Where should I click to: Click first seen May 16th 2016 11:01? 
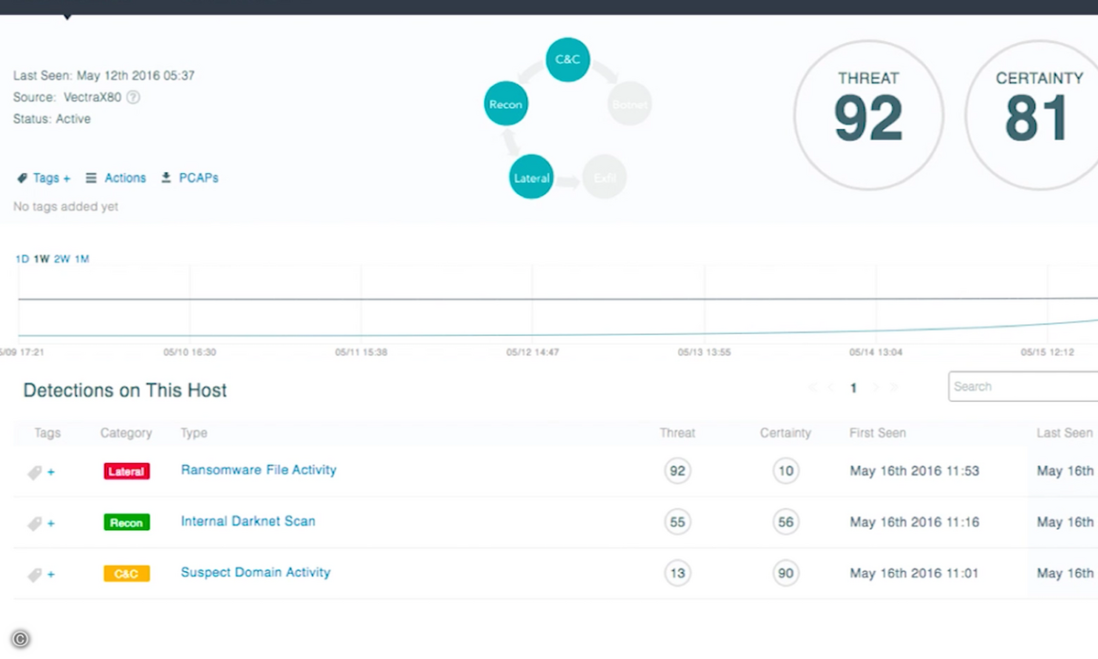point(914,574)
